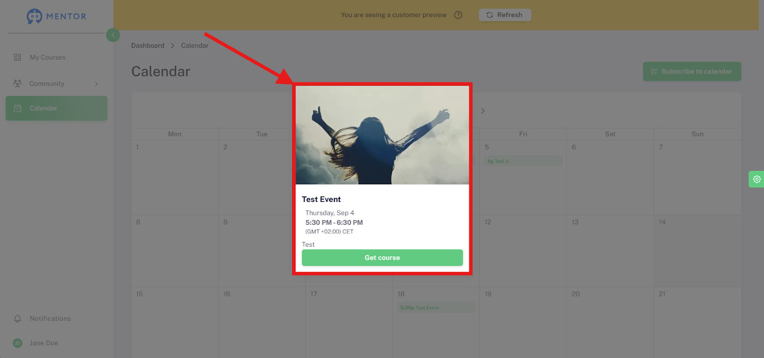Open the 5:30p Test Event entry
The image size is (764, 358).
(436, 307)
